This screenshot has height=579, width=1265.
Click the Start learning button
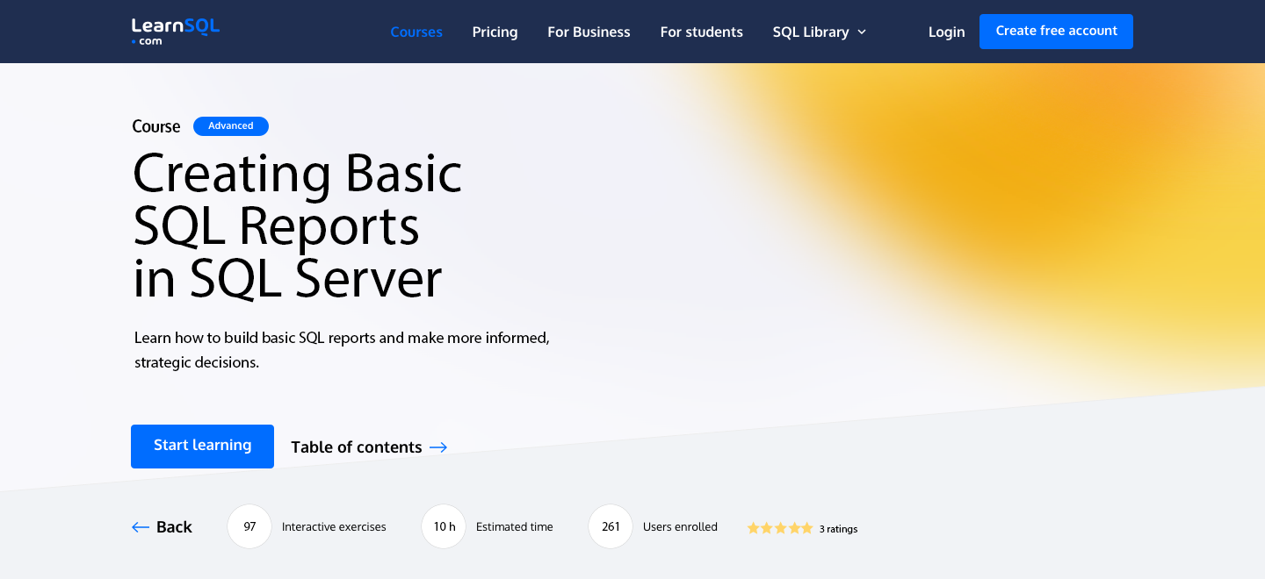click(x=202, y=447)
